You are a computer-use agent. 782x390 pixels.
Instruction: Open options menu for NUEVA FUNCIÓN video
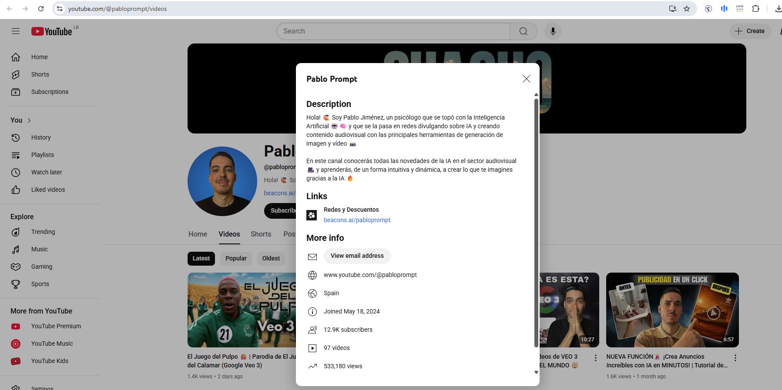[735, 358]
